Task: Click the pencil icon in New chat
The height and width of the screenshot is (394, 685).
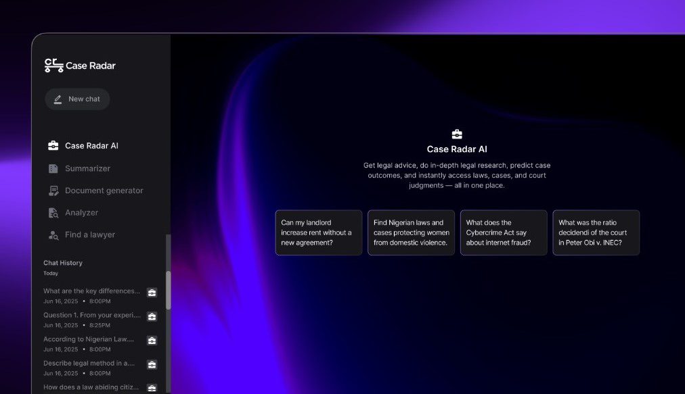Action: (58, 99)
